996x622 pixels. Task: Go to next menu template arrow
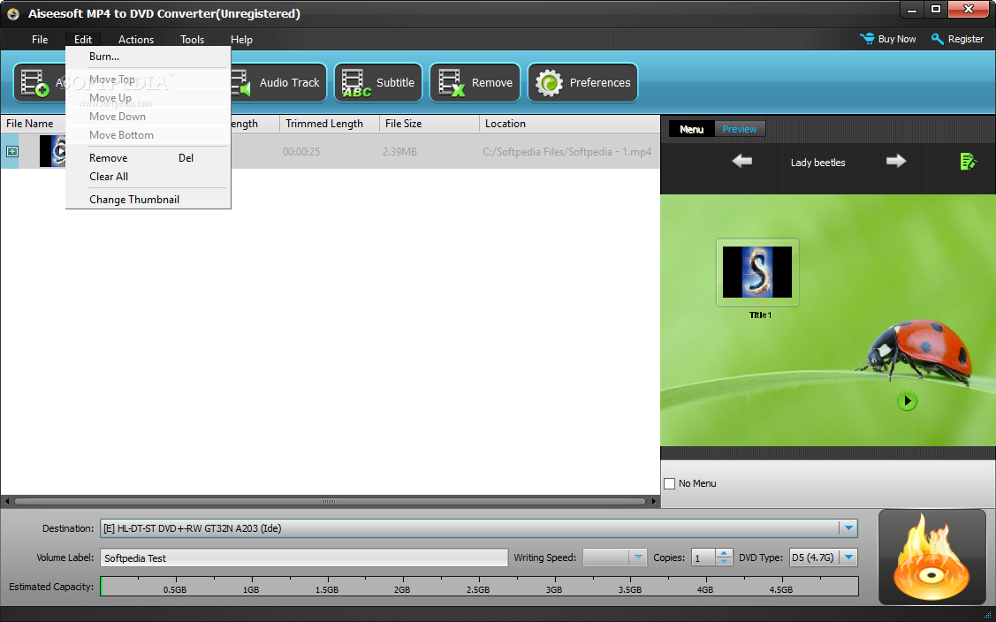point(895,162)
